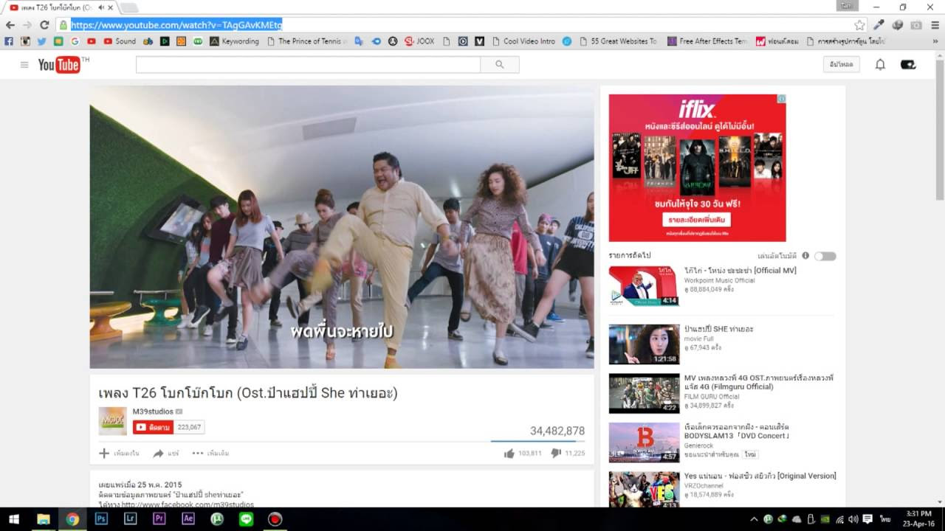Open MV 4G Filmguru video title
This screenshot has width=945, height=531.
click(x=759, y=382)
